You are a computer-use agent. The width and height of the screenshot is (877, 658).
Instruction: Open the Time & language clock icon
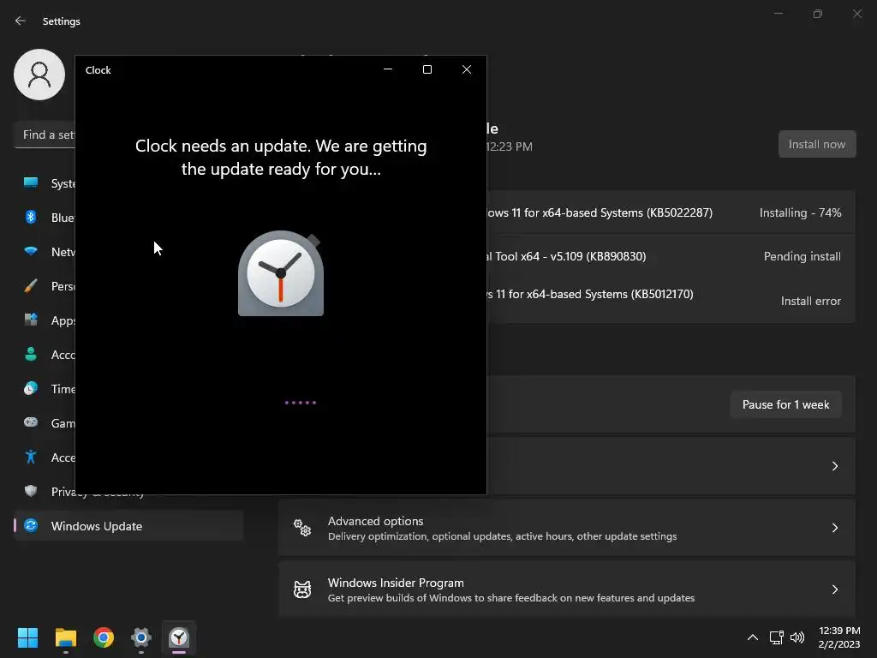31,388
